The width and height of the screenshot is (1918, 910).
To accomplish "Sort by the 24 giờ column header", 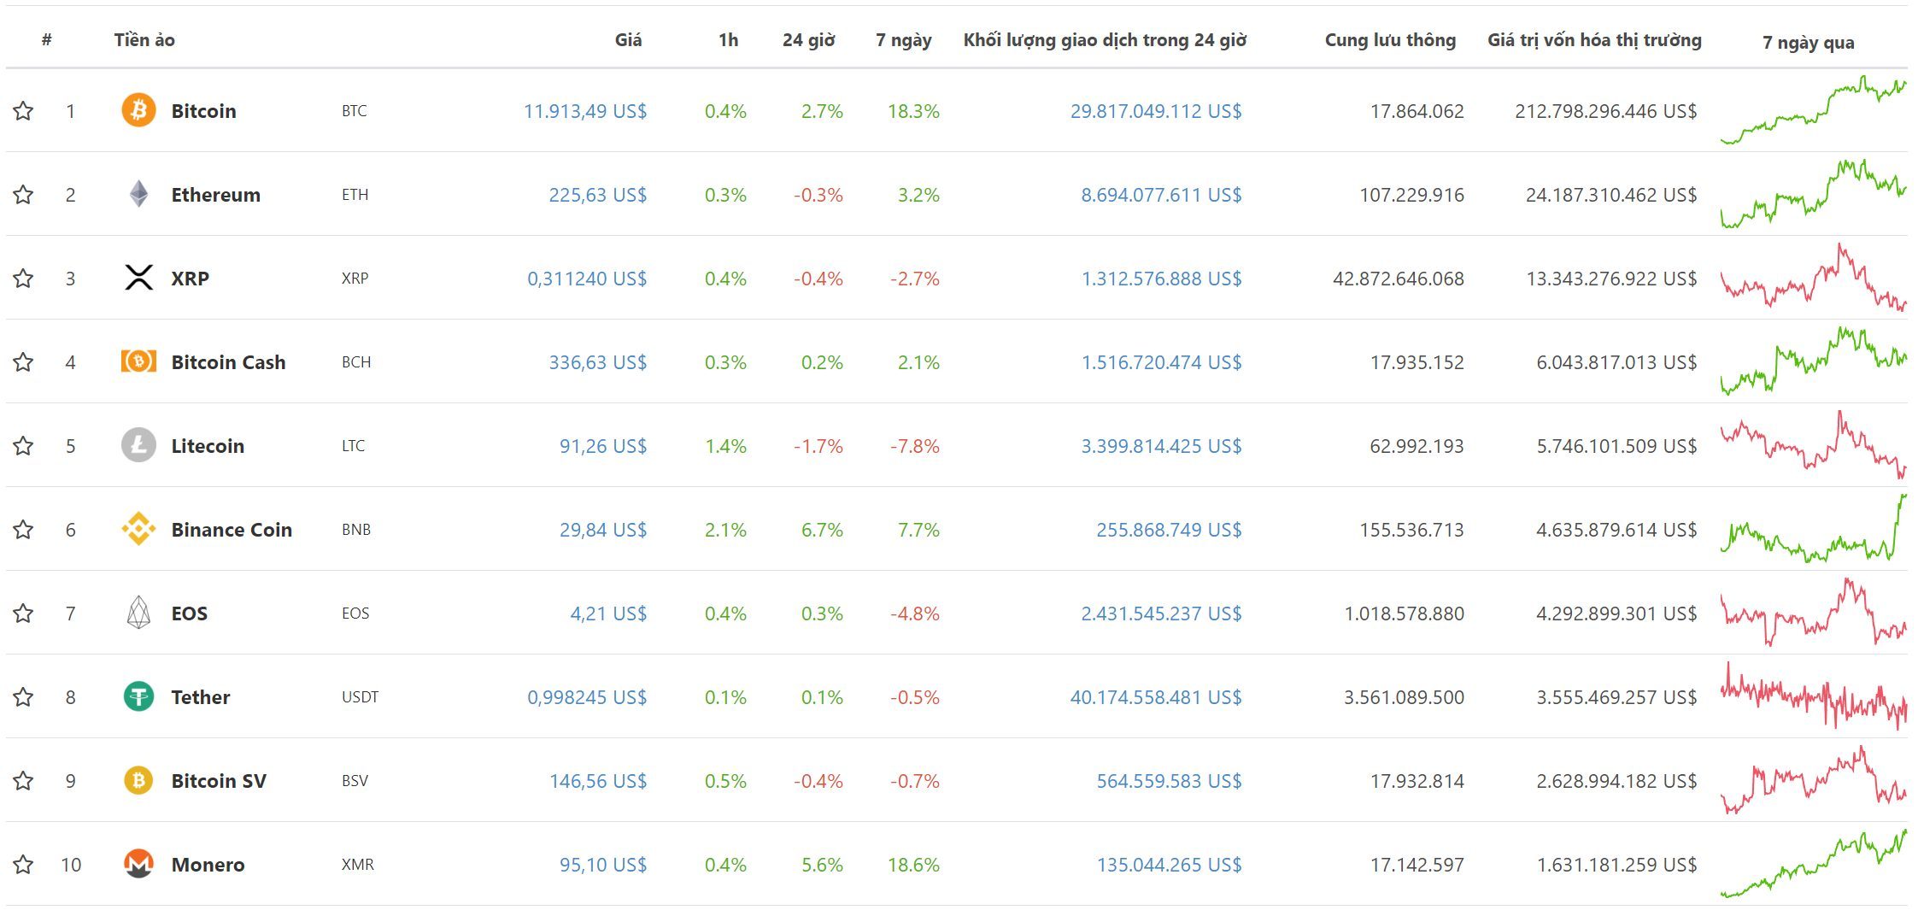I will (808, 39).
